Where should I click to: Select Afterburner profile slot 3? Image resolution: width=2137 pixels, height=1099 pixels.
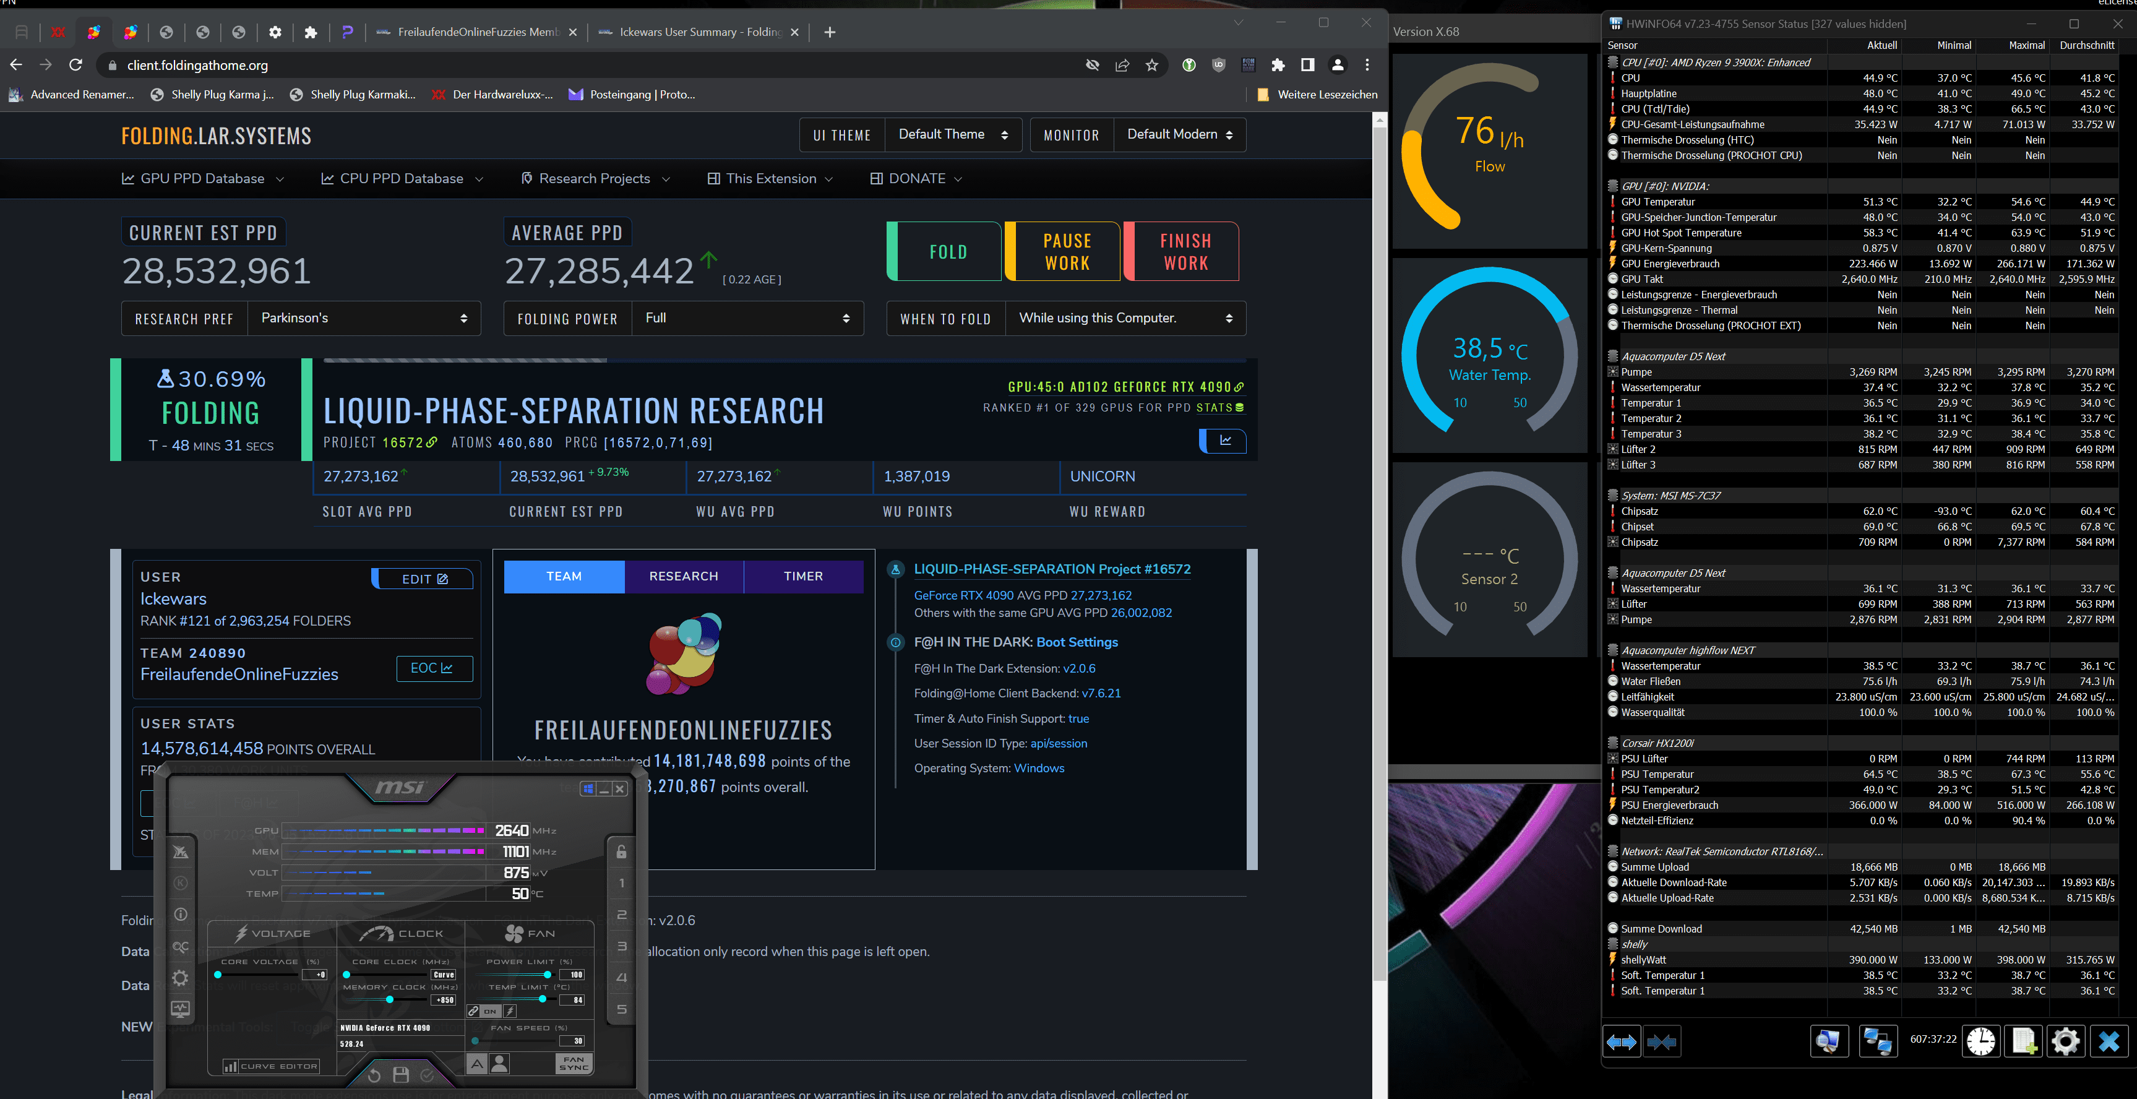click(621, 946)
